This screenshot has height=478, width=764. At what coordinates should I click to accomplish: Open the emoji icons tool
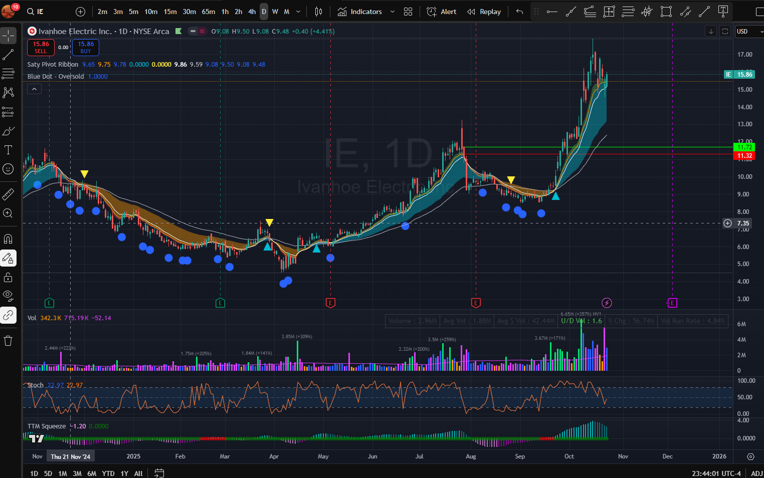pyautogui.click(x=8, y=169)
